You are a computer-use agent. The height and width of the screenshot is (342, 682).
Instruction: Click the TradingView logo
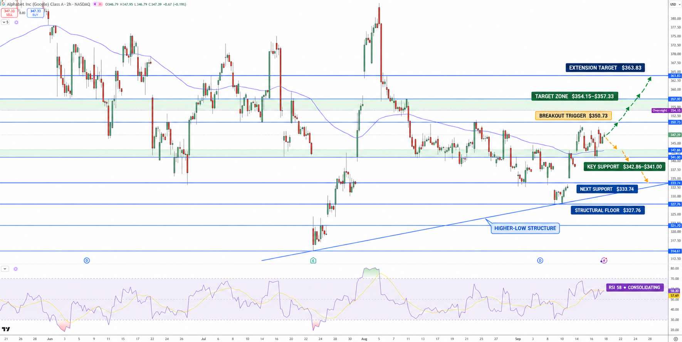6,329
